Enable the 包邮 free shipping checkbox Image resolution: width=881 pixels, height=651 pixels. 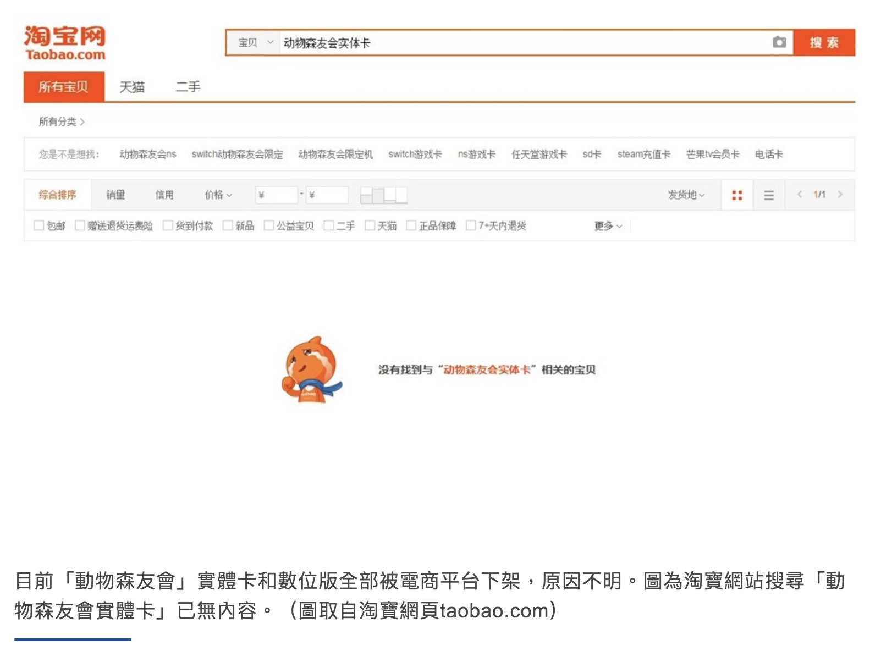click(x=39, y=225)
